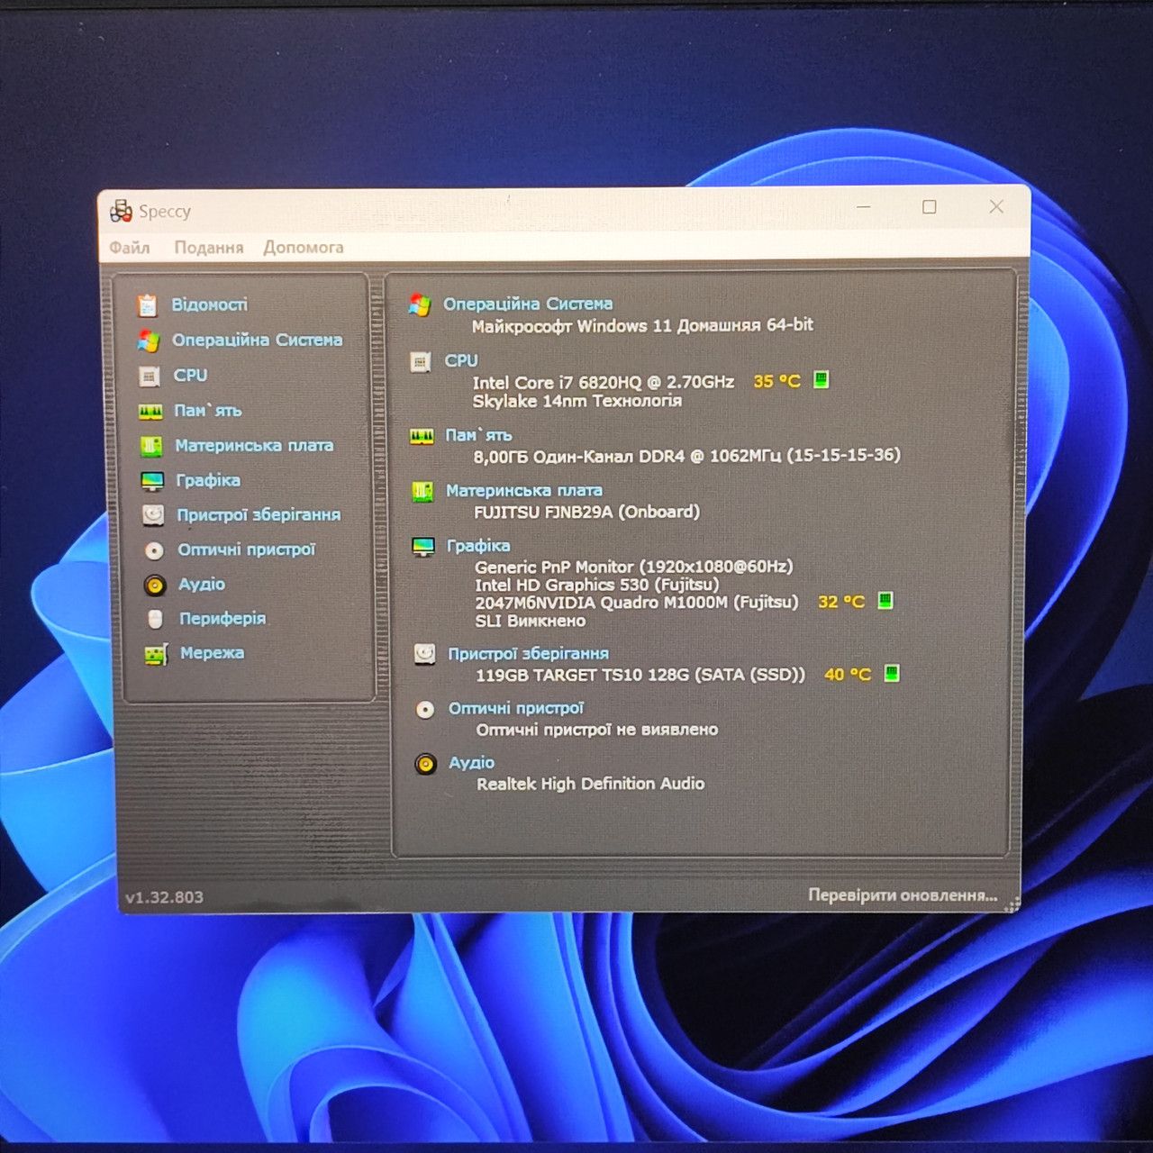Open the Відомості summary sidebar icon
Screen dimensions: 1153x1153
tap(148, 305)
